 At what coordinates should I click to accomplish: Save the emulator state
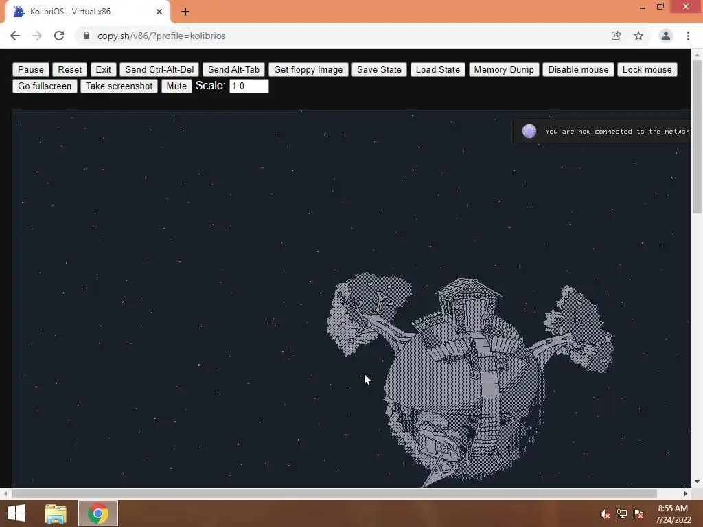(x=379, y=69)
